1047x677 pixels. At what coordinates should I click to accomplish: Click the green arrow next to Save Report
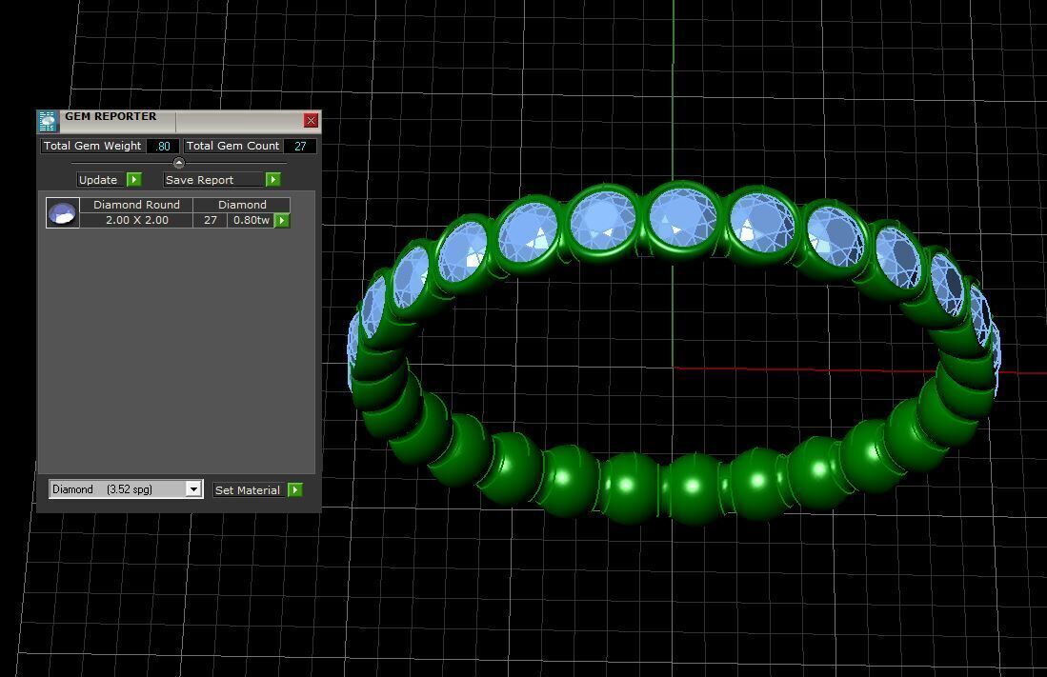(x=272, y=180)
